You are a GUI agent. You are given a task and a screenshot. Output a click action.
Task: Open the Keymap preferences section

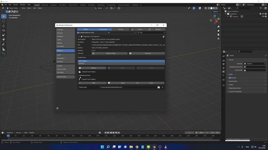[65, 62]
